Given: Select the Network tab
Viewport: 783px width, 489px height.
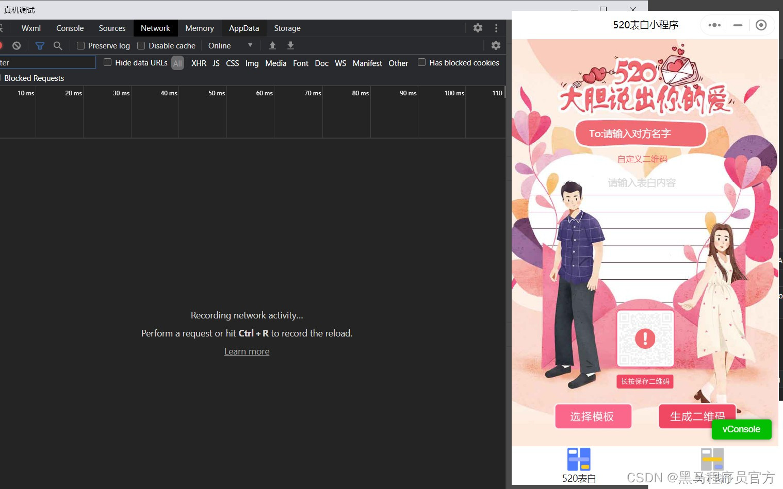Looking at the screenshot, I should pos(155,28).
